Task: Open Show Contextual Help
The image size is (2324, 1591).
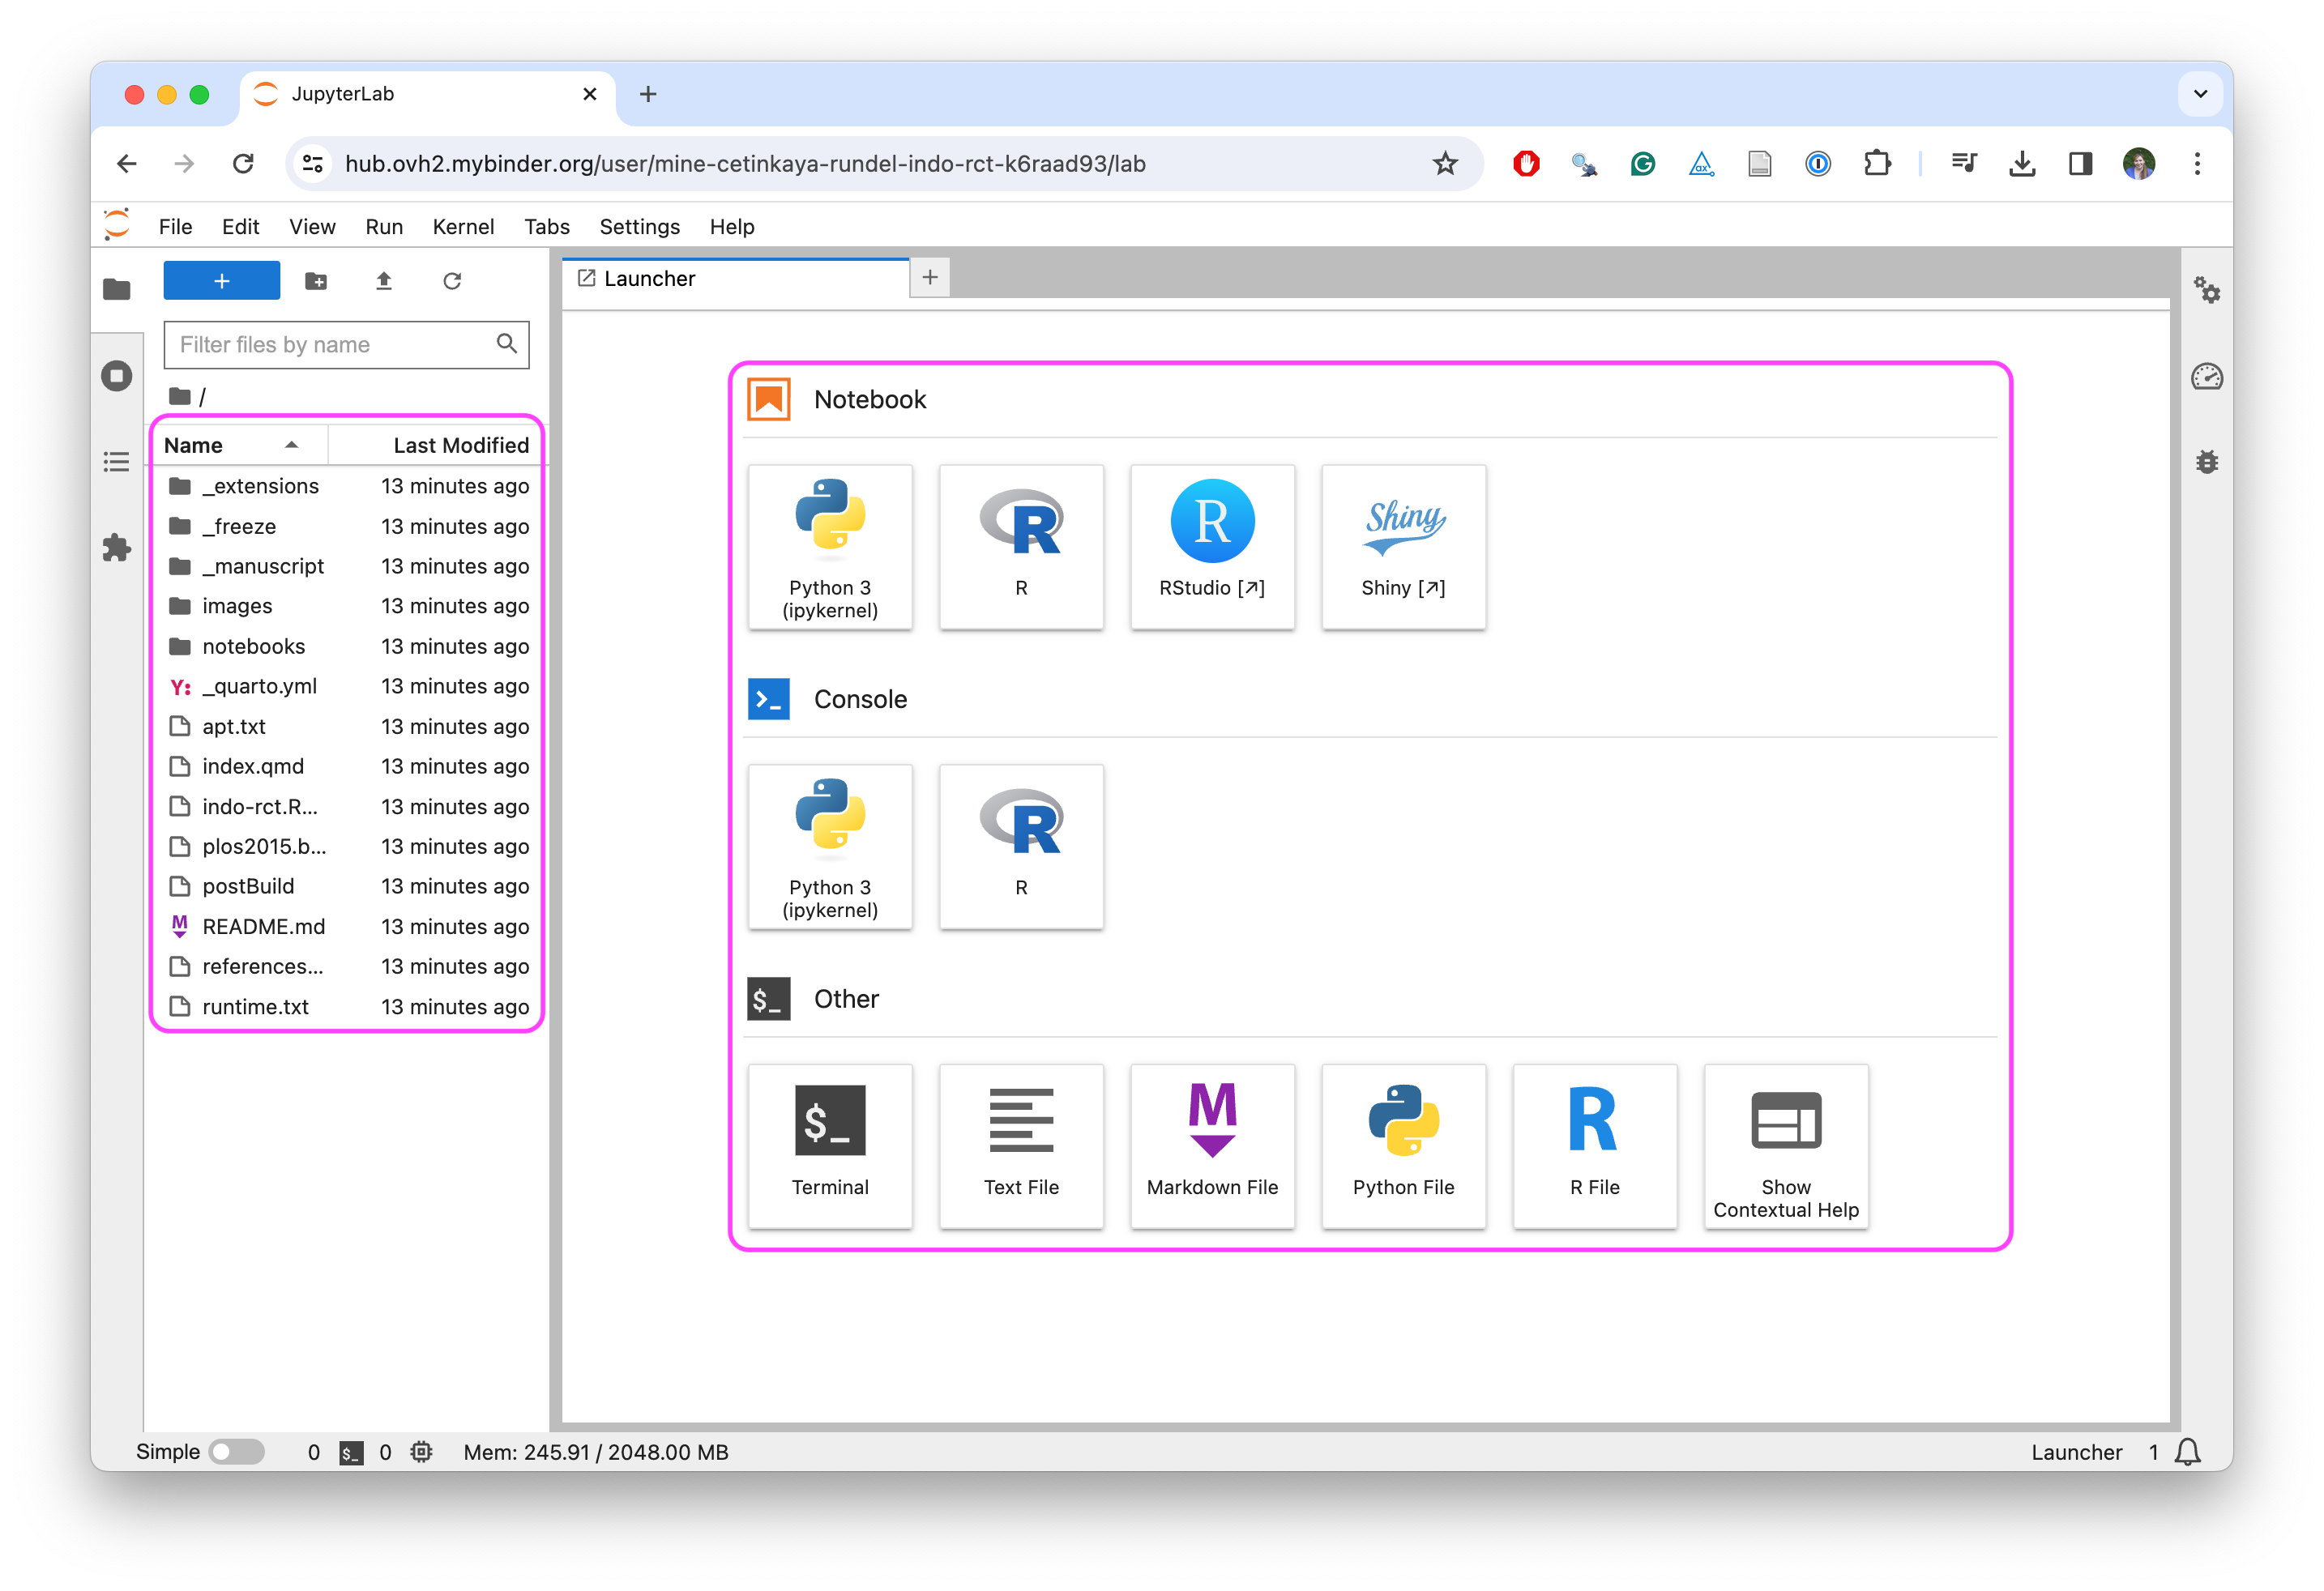Action: (x=1786, y=1146)
